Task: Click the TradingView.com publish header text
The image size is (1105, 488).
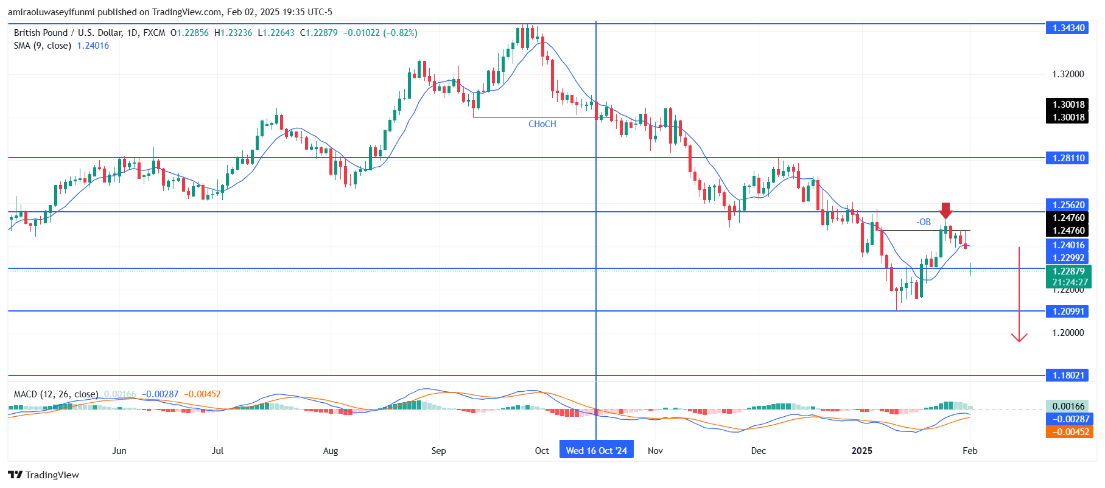Action: pyautogui.click(x=169, y=12)
